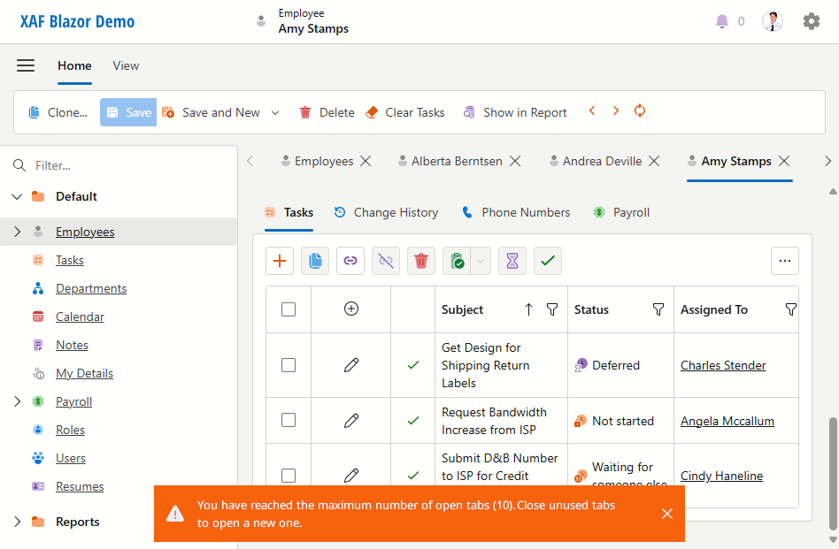Image resolution: width=839 pixels, height=549 pixels.
Task: Close the Alberta Berntsen tab
Action: tap(515, 161)
